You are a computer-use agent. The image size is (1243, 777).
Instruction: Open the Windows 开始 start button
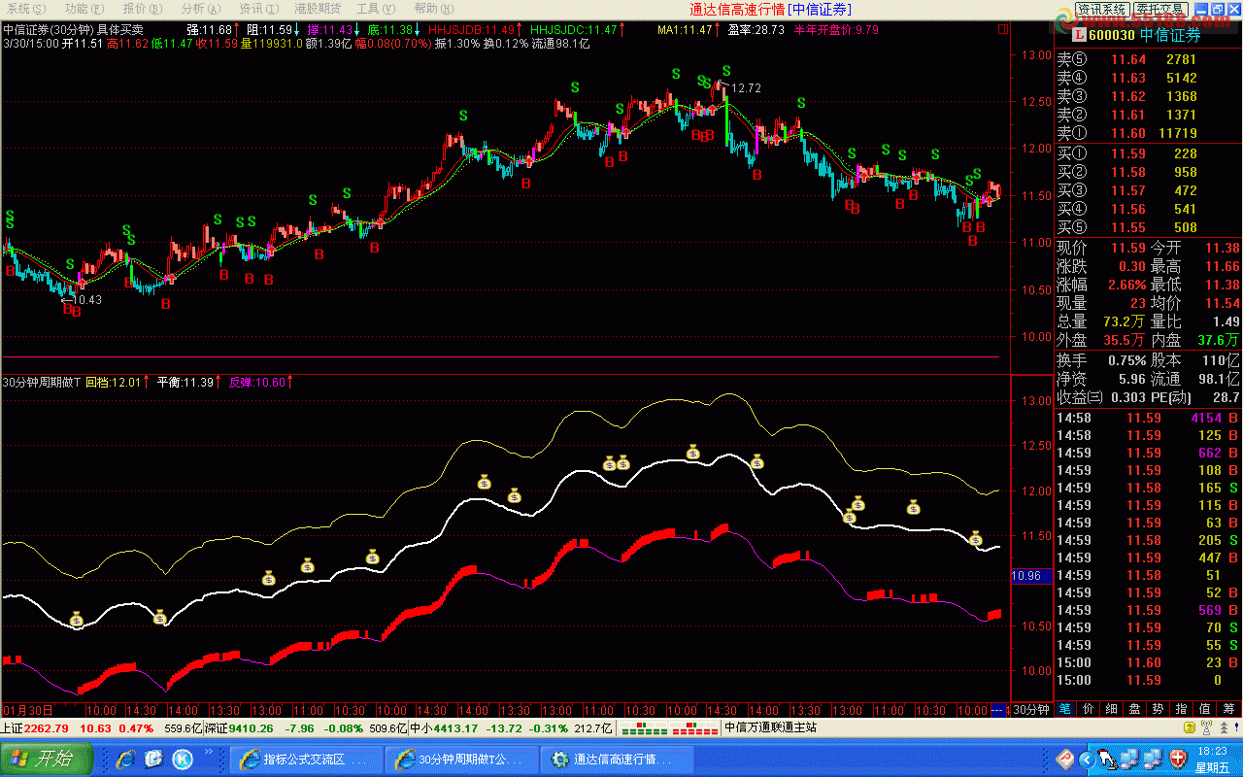click(x=46, y=759)
